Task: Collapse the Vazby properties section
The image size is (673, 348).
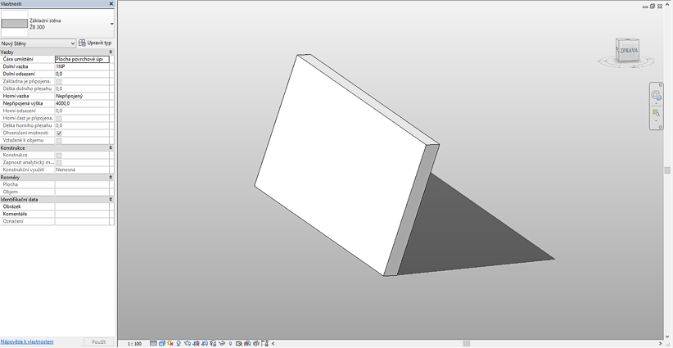Action: [111, 52]
